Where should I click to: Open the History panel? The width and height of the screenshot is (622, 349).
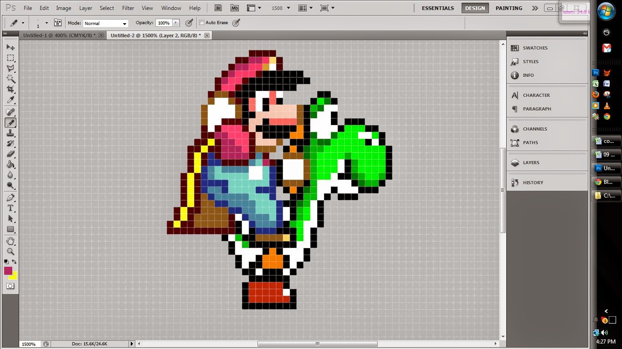533,182
